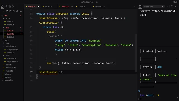The height and width of the screenshot is (101, 179).
Task: Open editor tab bar more actions ellipsis
Action: 134,6
